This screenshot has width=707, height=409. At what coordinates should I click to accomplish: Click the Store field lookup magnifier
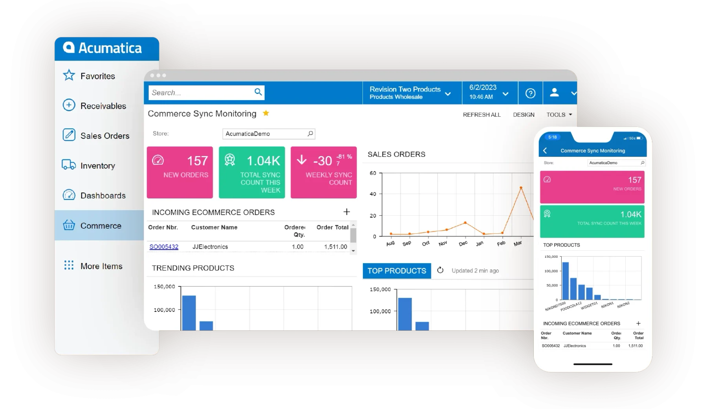(x=310, y=134)
